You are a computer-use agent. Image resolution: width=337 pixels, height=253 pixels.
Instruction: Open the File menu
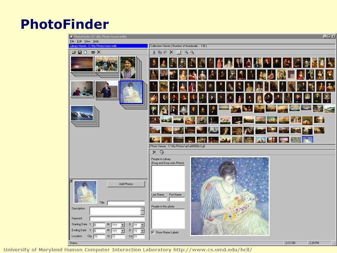pos(72,41)
